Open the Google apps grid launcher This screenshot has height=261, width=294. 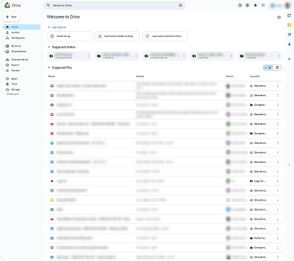coord(263,5)
